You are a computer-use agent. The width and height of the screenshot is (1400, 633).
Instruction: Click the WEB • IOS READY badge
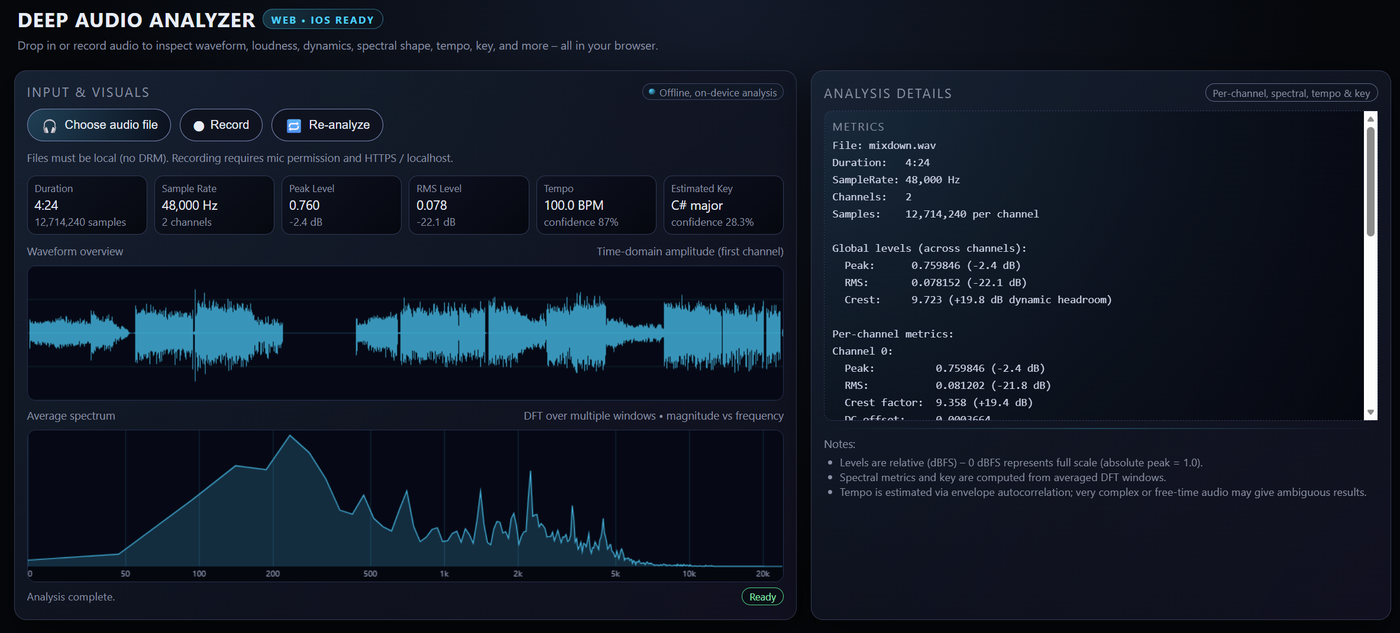[x=322, y=20]
